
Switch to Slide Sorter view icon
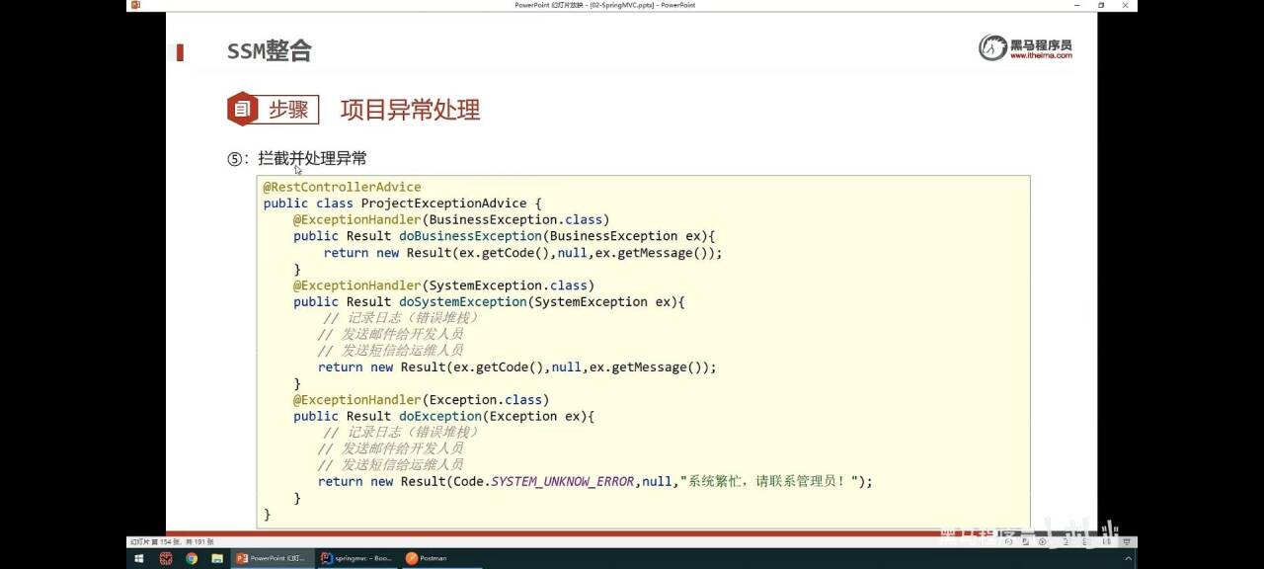1084,541
